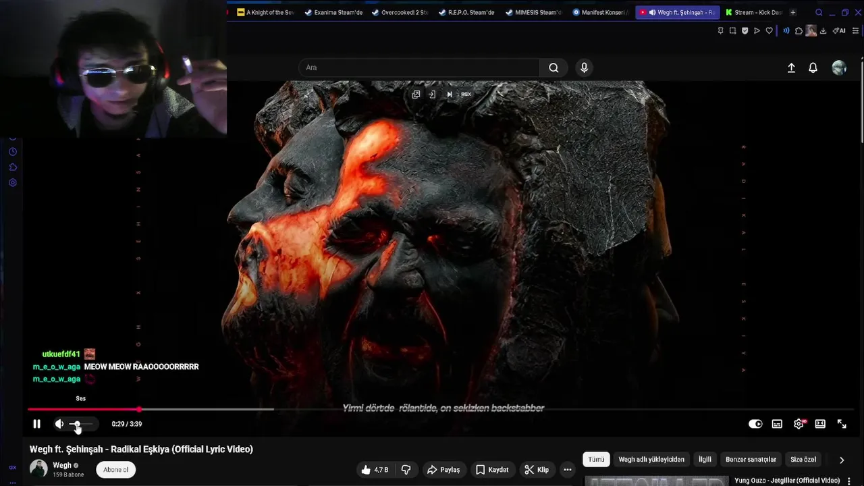
Task: Switch to the Exanima Steam'de tab
Action: pos(333,12)
